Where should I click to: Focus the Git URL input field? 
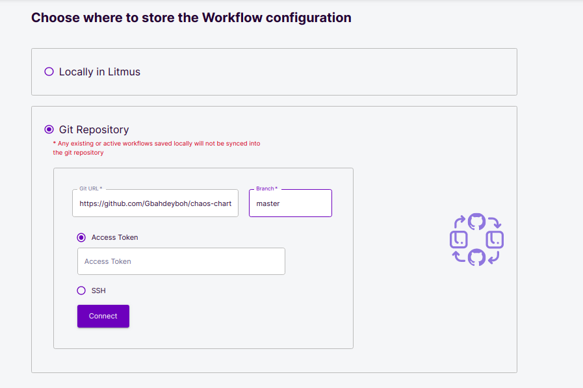[x=155, y=203]
